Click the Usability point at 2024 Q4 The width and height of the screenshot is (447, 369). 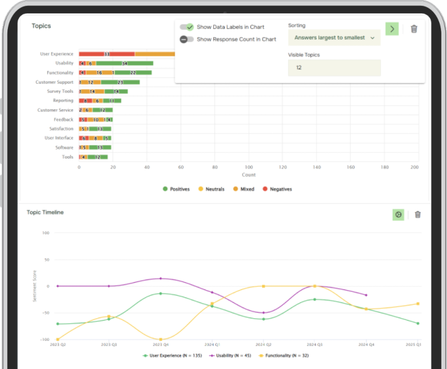pos(366,295)
